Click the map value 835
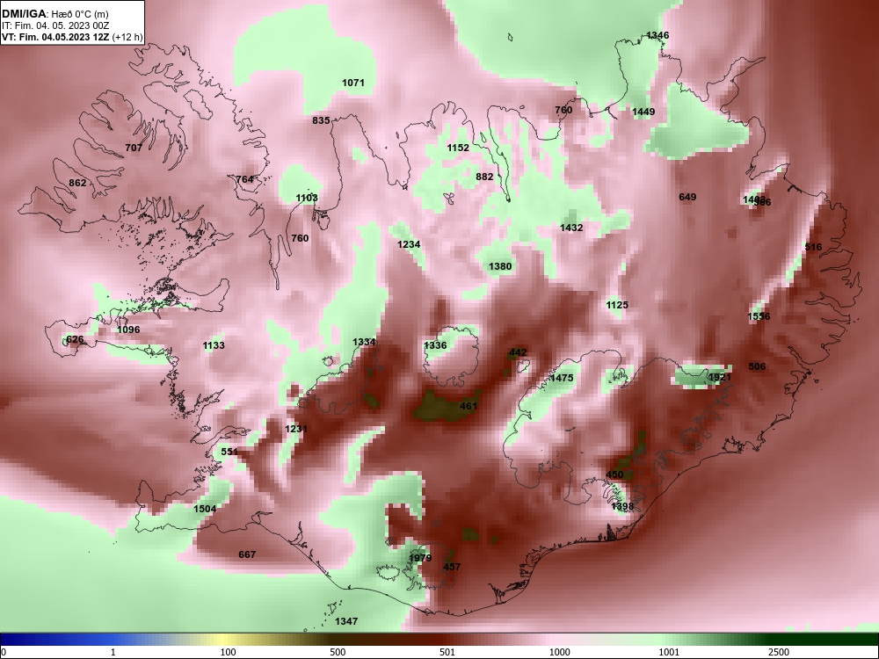This screenshot has width=879, height=659. click(x=321, y=120)
